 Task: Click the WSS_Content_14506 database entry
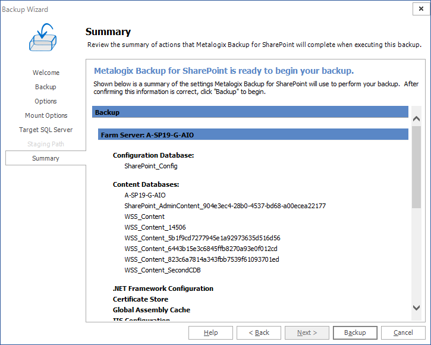(x=155, y=227)
